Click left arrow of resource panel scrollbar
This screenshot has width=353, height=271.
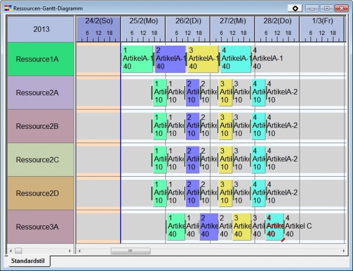point(11,251)
